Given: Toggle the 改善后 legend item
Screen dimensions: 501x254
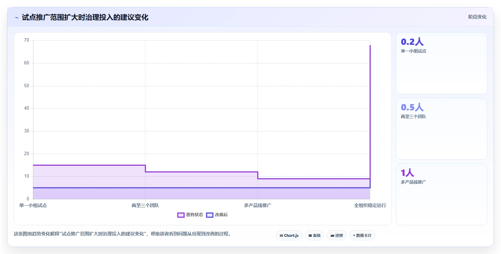Looking at the screenshot, I should point(217,215).
